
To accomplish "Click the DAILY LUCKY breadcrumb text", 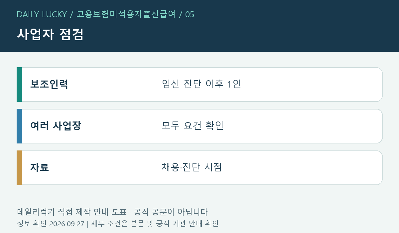I will [x=42, y=15].
